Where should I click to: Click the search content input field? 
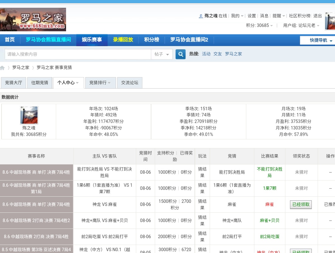(78, 54)
